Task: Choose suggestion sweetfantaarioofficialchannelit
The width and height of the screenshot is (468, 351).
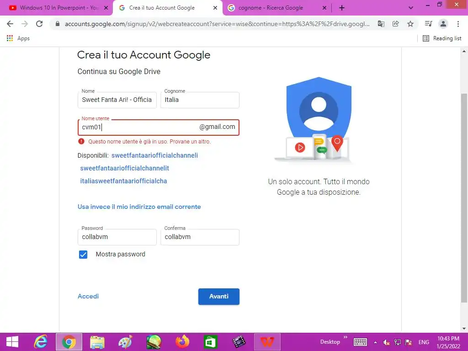Action: pos(125,168)
